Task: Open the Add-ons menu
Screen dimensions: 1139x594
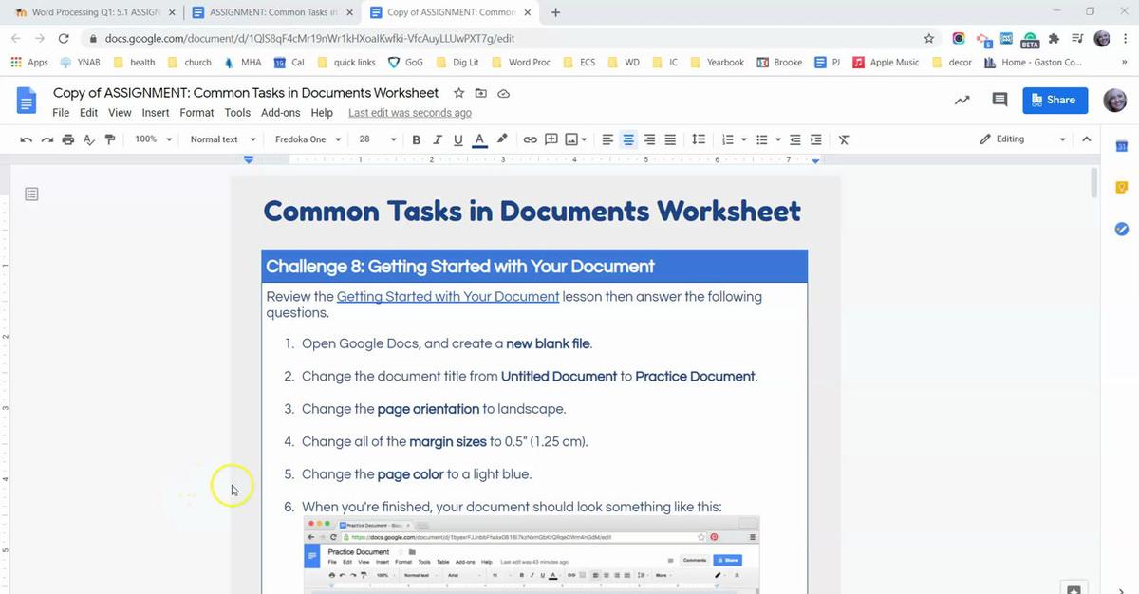Action: tap(281, 113)
